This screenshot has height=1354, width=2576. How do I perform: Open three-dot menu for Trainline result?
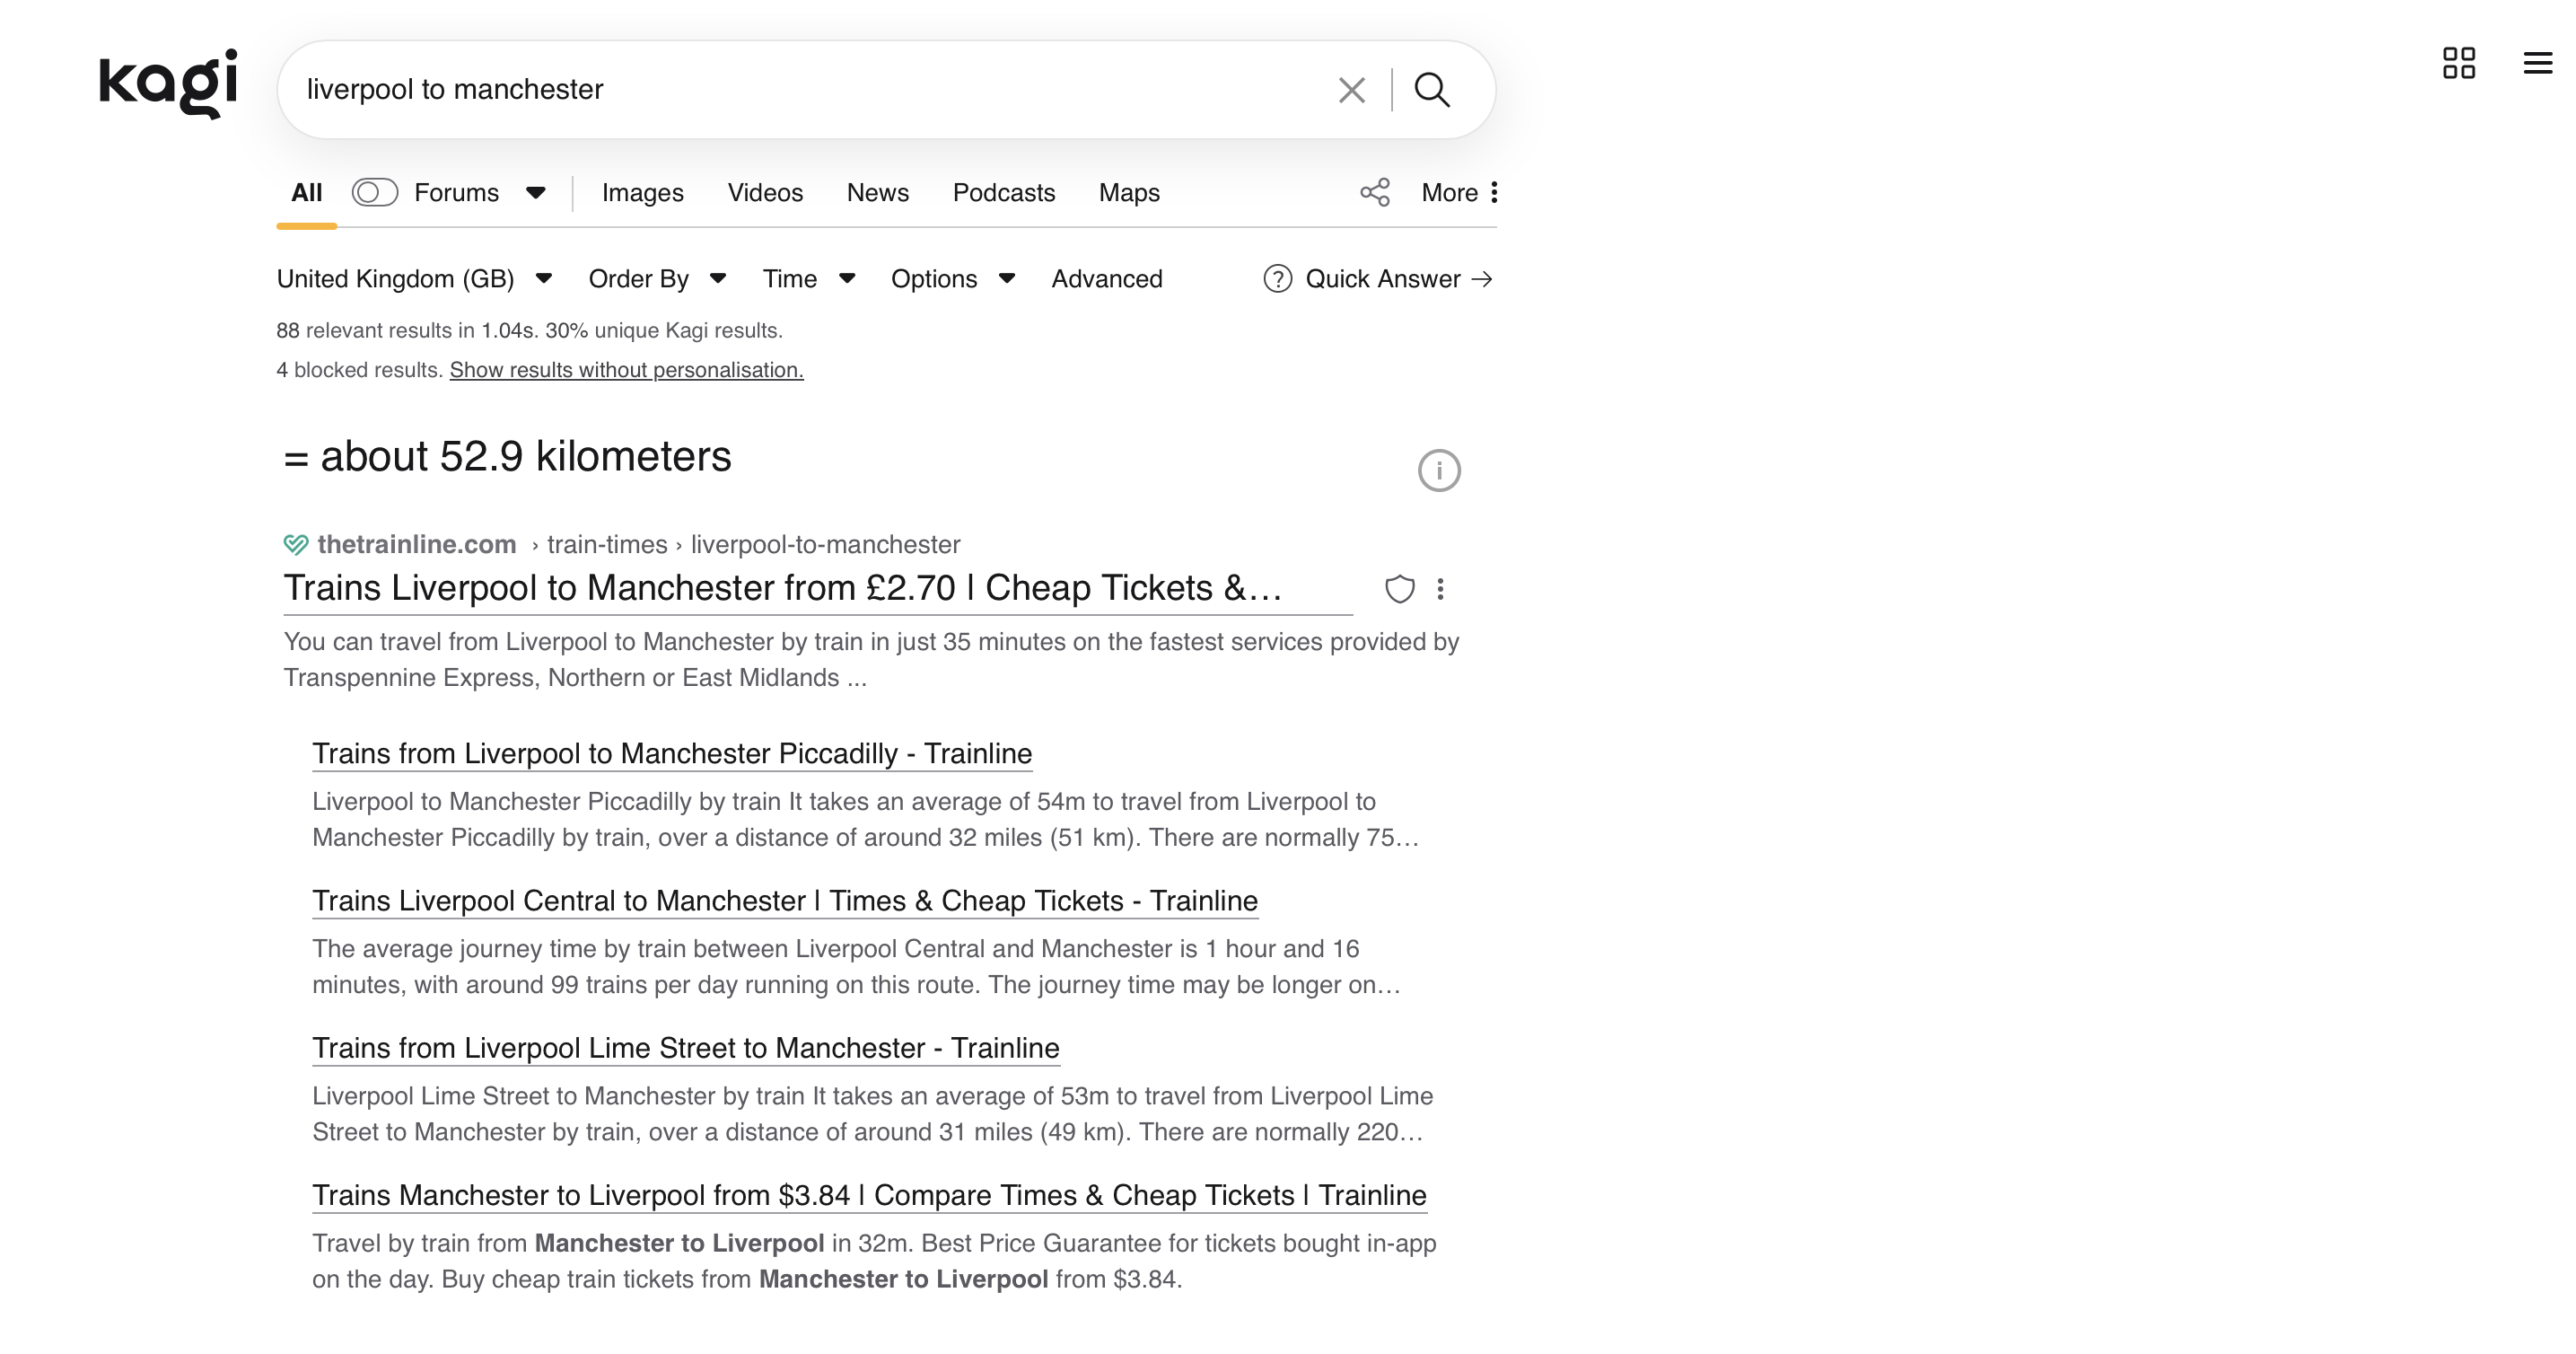coord(1440,589)
